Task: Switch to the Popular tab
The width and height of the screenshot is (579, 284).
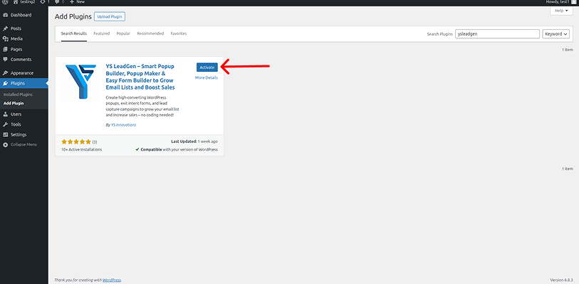Action: point(123,33)
